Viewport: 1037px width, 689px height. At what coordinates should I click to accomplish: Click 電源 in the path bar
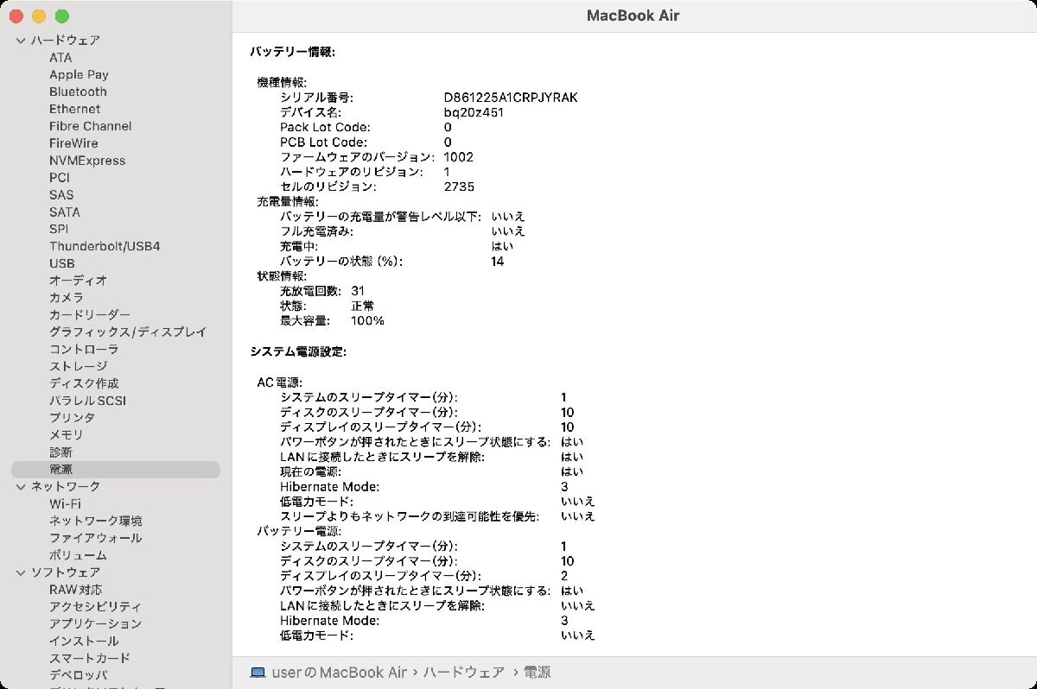(536, 673)
